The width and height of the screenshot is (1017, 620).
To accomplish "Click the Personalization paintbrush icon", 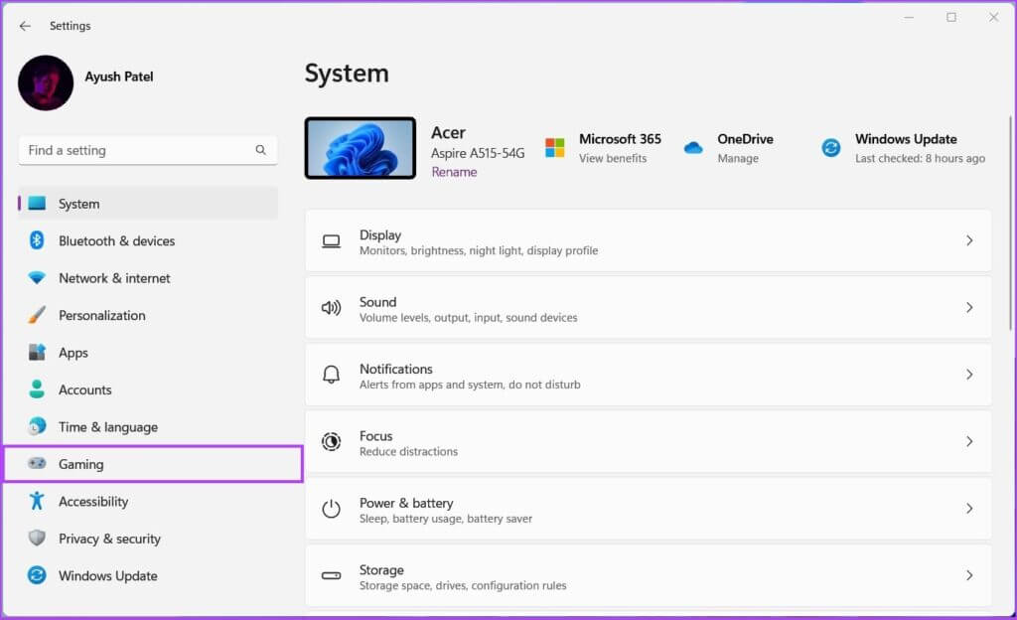I will pyautogui.click(x=37, y=315).
